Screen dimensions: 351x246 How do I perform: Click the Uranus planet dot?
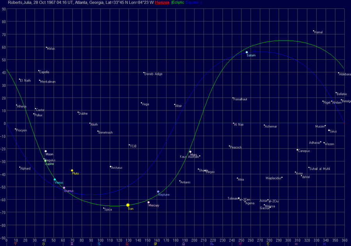[x=64, y=188]
